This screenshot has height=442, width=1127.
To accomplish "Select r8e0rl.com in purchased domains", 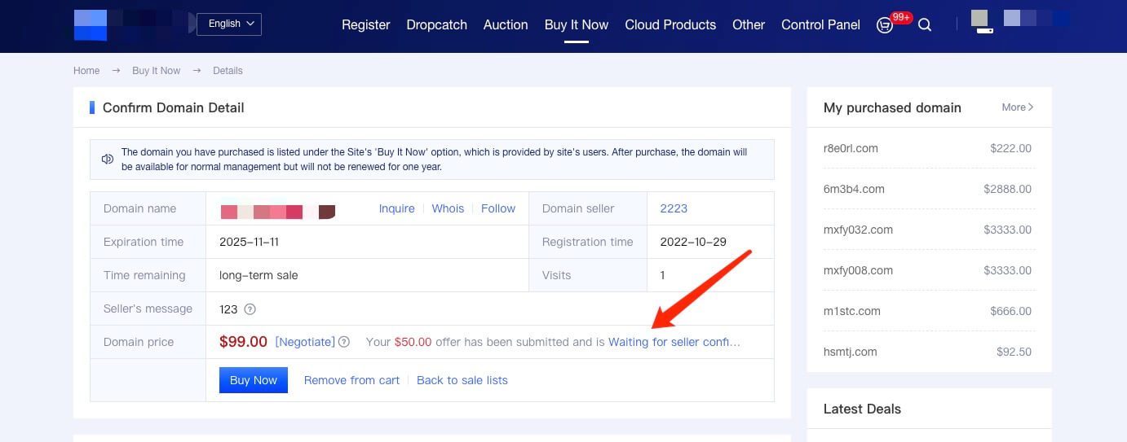I will pos(851,148).
